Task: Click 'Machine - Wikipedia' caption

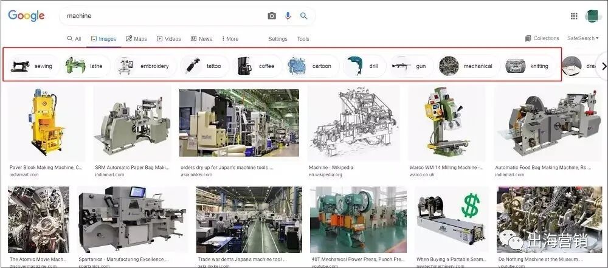Action: tap(331, 168)
